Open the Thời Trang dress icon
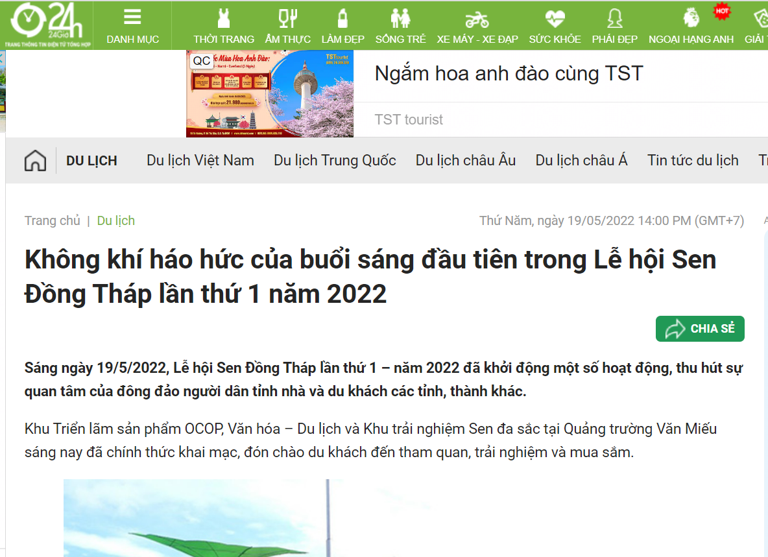Viewport: 768px width, 557px height. coord(223,18)
